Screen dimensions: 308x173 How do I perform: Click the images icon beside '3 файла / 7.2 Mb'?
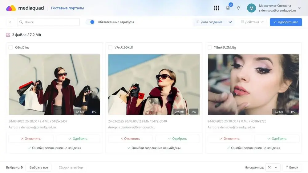click(8, 35)
